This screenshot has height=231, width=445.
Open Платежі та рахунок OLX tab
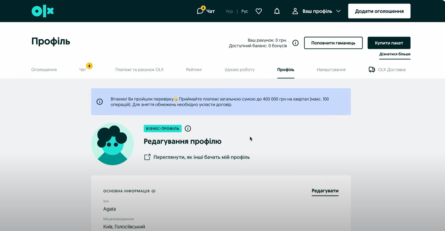point(139,70)
